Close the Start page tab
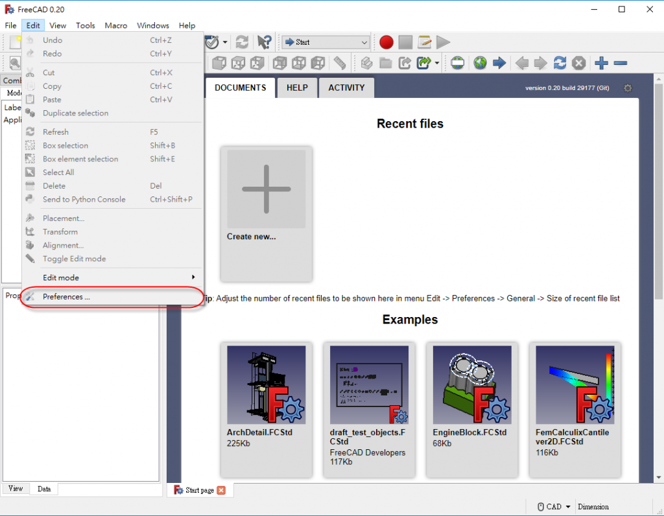The height and width of the screenshot is (516, 664). 221,490
